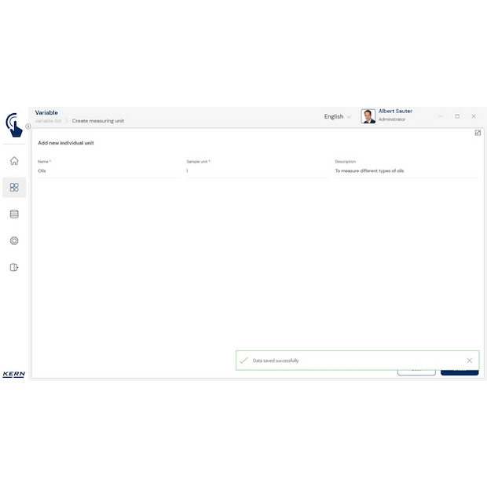Screen dimensions: 487x487
Task: Open the database icon in sidebar
Action: pos(14,214)
